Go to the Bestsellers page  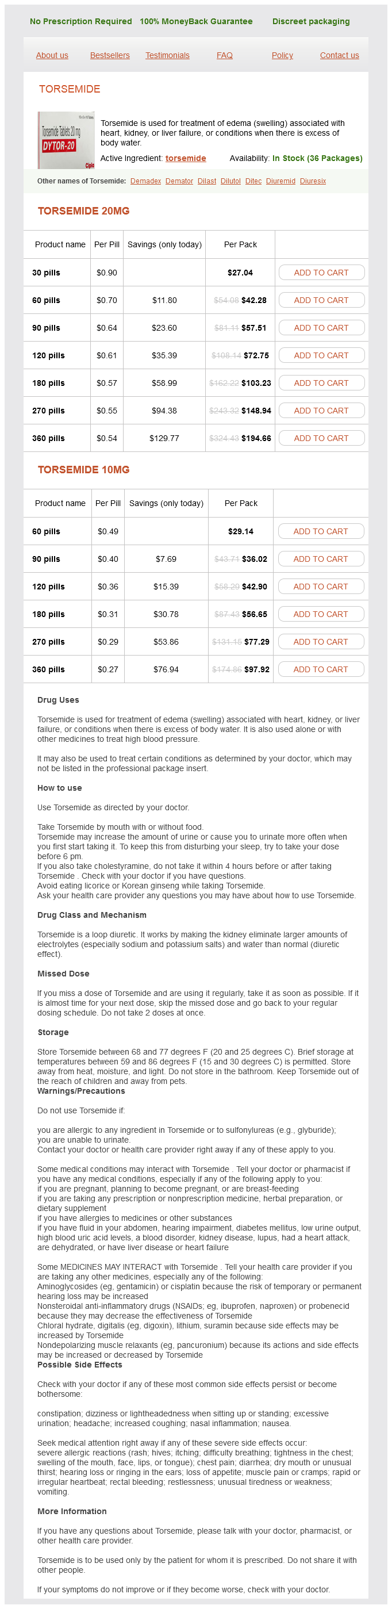110,56
